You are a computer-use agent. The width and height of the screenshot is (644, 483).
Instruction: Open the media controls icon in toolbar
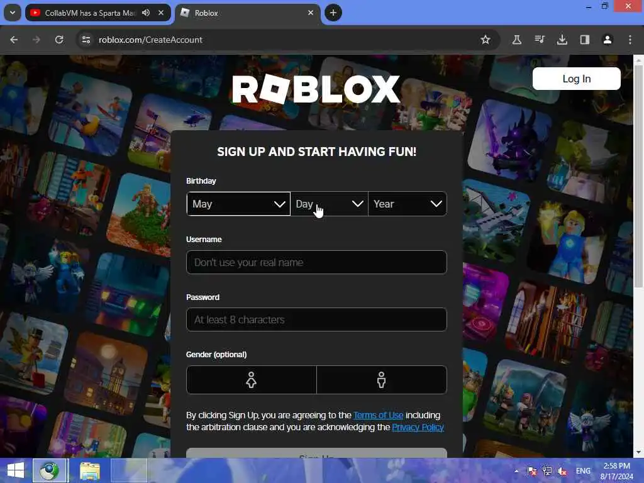click(539, 40)
